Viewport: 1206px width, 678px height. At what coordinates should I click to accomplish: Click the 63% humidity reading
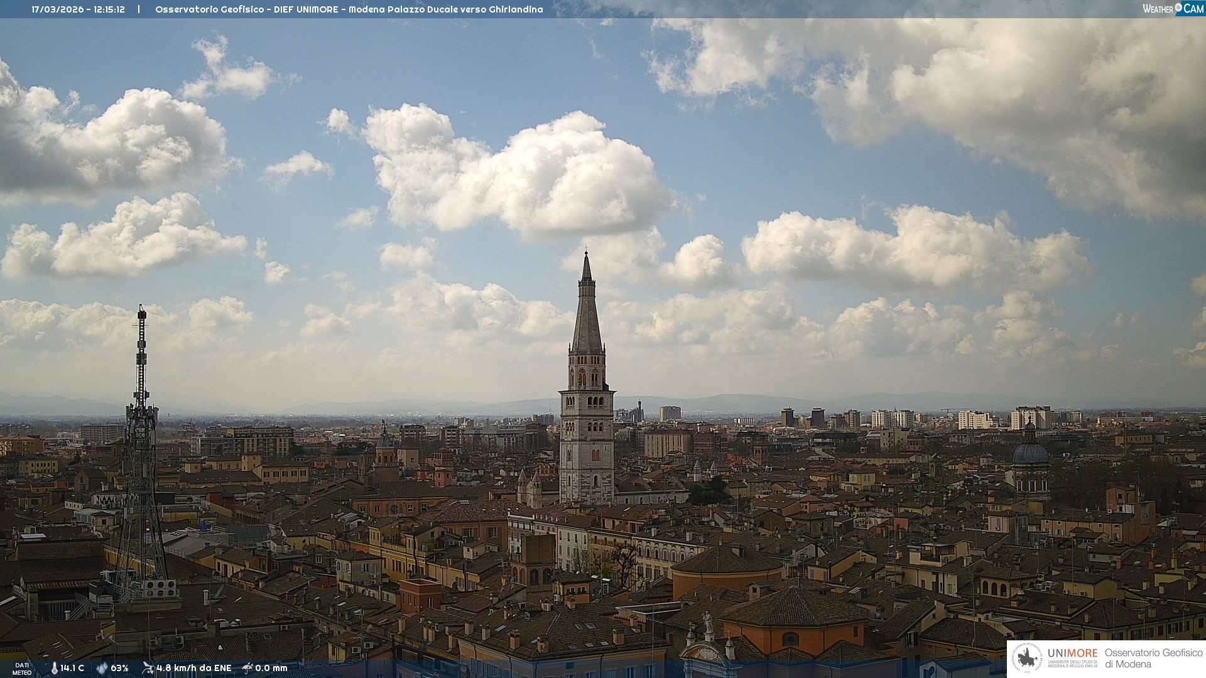pyautogui.click(x=119, y=669)
